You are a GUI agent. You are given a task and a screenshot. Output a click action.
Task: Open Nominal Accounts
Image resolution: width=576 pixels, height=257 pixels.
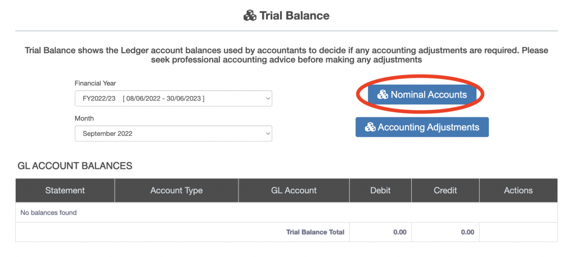[422, 95]
